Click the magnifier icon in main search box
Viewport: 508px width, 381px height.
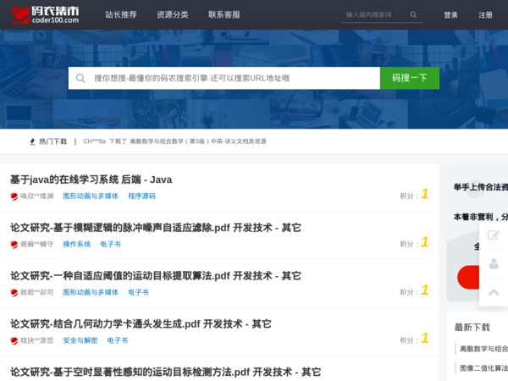[x=80, y=78]
